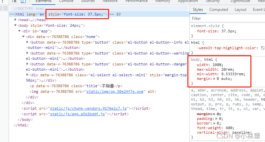Collapse the div class home node

[23, 37]
